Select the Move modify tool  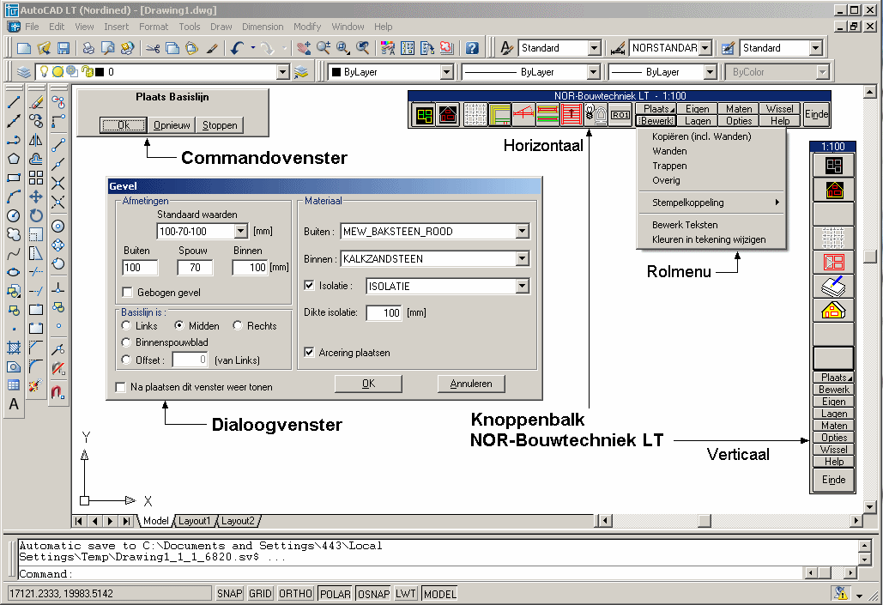[36, 197]
